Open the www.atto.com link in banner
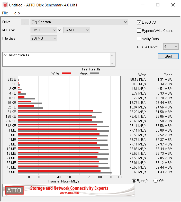 tap(69, 193)
